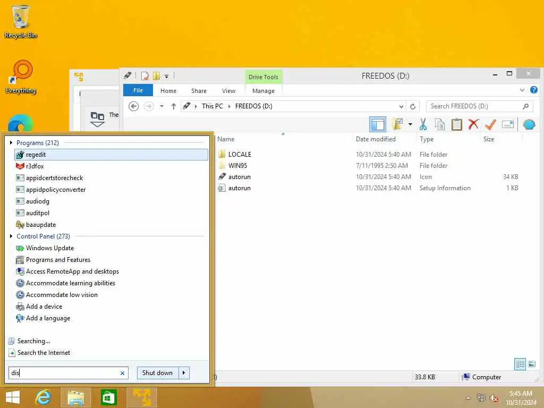Select audiodg in the results list
The height and width of the screenshot is (408, 544).
pos(111,201)
